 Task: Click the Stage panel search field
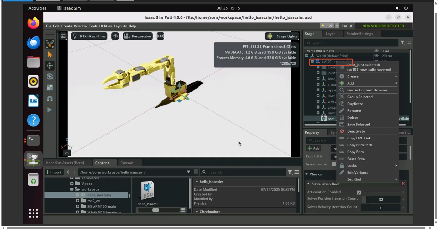[x=351, y=43]
